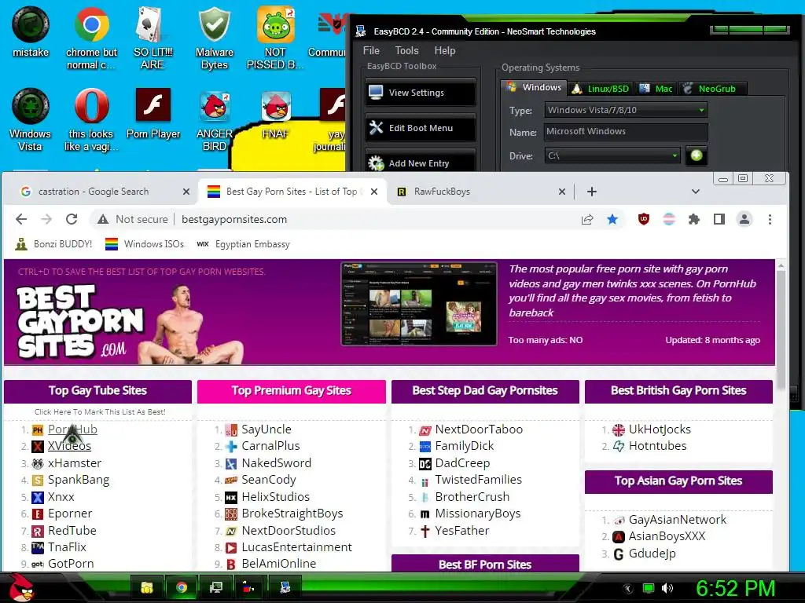Open 'chrome but normal' desktop shortcut

coord(91,38)
